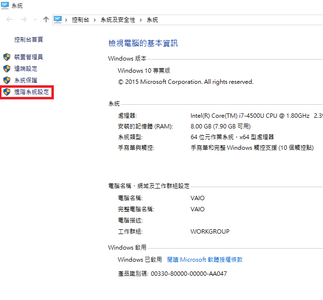Open 裝置管理員 link
This screenshot has width=323, height=300.
pos(29,57)
